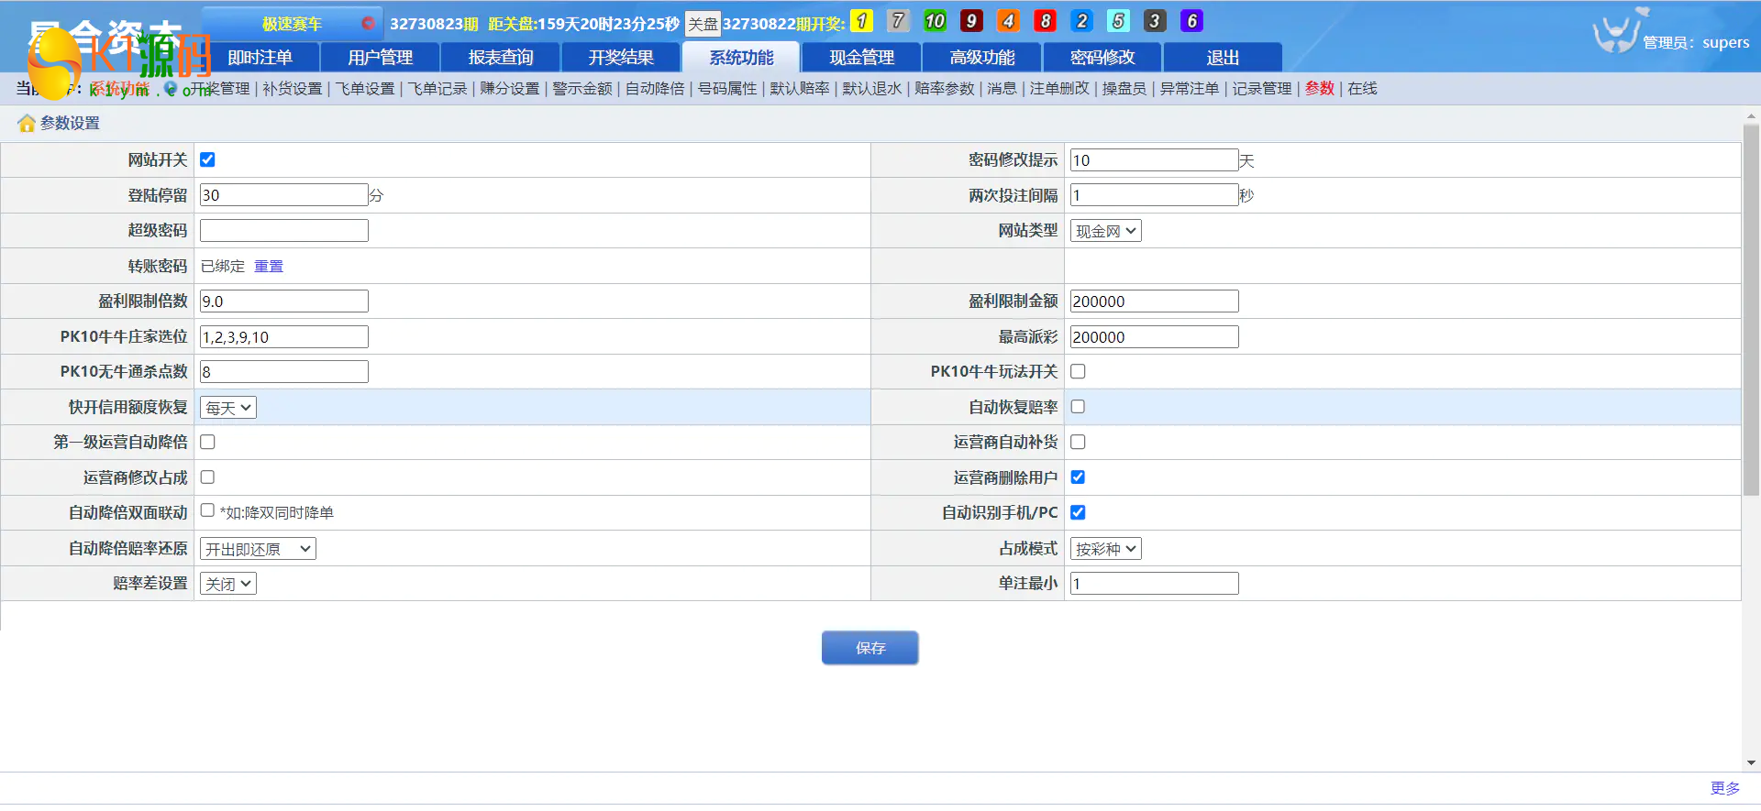The image size is (1761, 811).
Task: Click the 关盘 button in the header
Action: [703, 24]
